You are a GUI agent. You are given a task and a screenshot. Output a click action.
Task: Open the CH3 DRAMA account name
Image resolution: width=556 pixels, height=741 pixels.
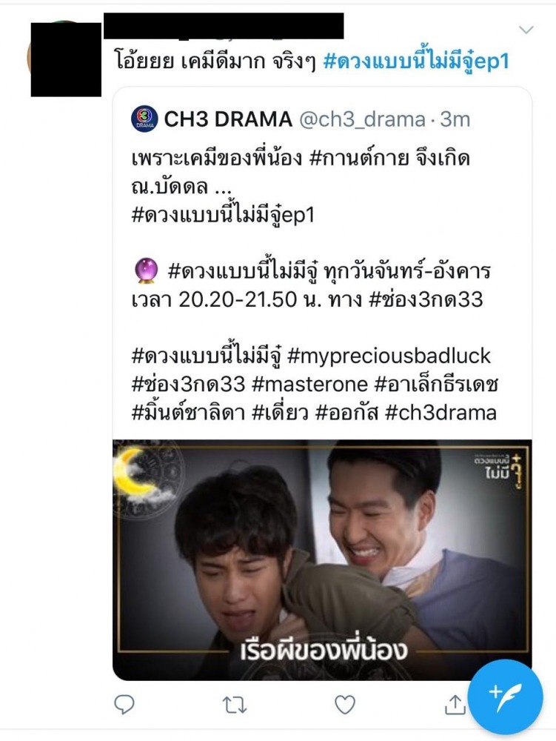228,119
